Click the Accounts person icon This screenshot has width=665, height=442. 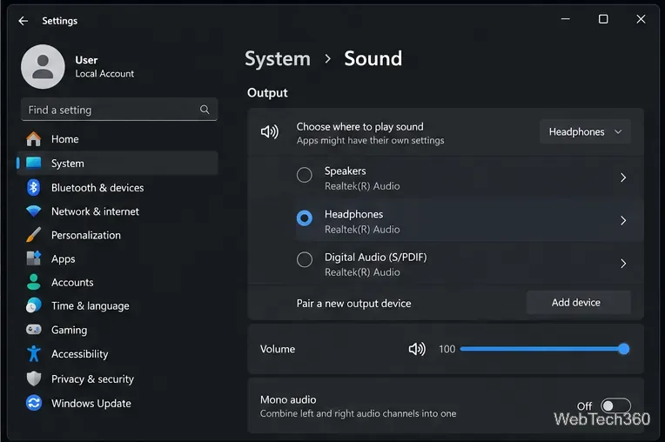coord(33,282)
